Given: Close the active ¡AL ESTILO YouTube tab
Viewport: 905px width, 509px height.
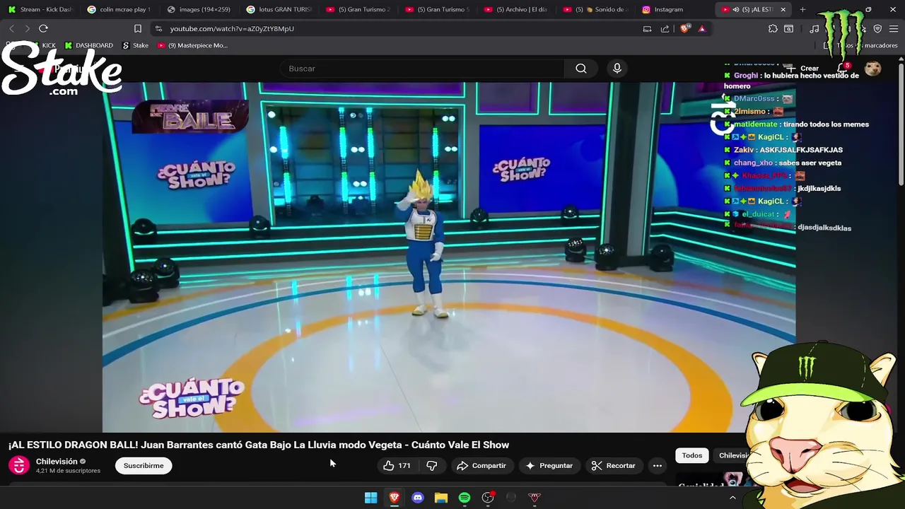Looking at the screenshot, I should click(x=783, y=9).
